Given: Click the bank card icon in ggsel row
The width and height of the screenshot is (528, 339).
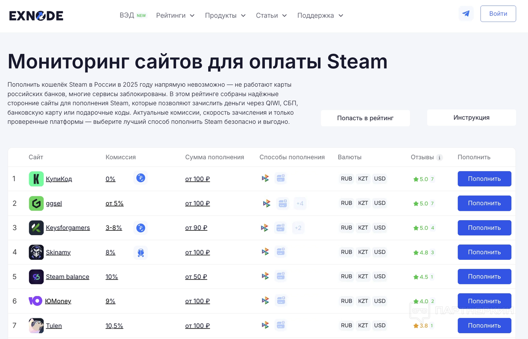Looking at the screenshot, I should click(282, 203).
